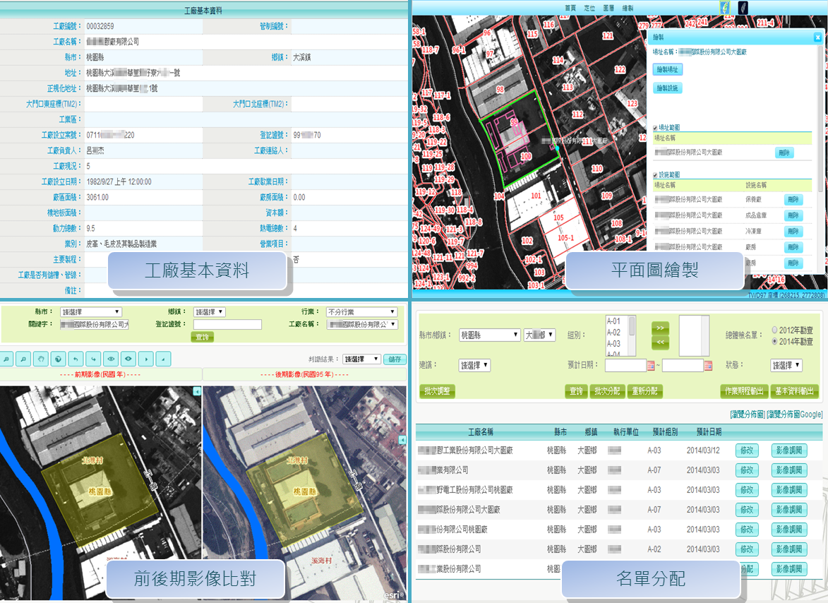
Task: Open the 定位 menu item
Action: [x=589, y=8]
